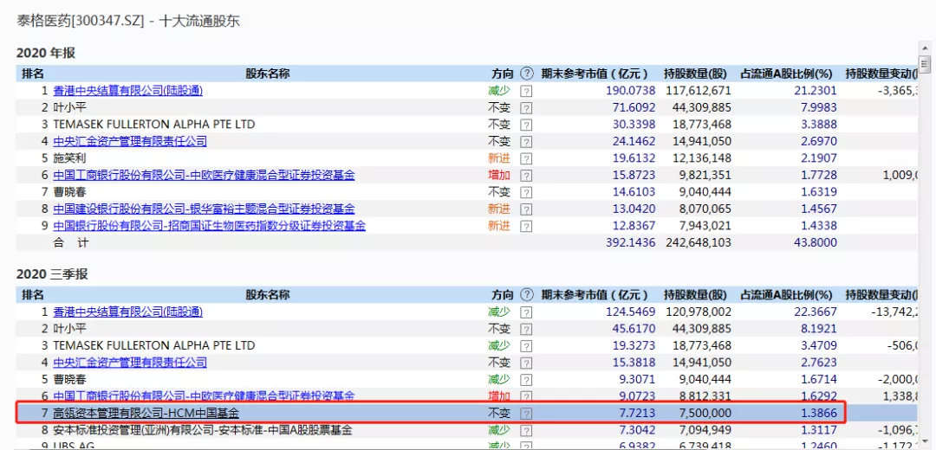Click help icon in 招商国证生物医药 row

(x=526, y=226)
